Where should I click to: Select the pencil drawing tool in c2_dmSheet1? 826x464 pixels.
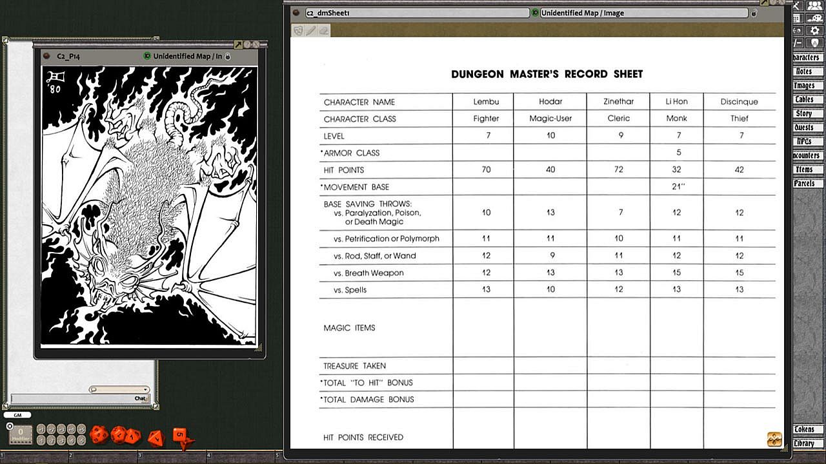coord(311,30)
